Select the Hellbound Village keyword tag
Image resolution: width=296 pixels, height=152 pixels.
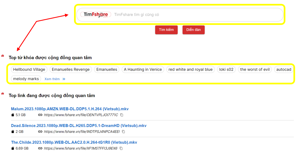tap(29, 69)
